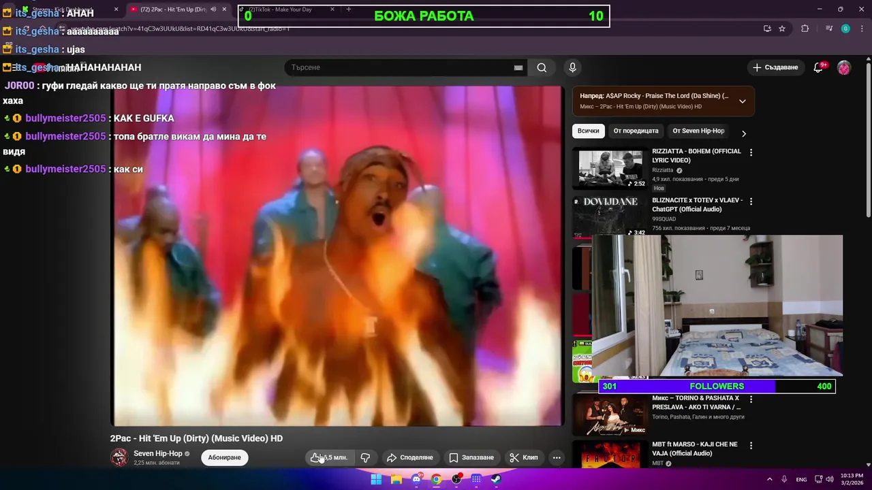872x490 pixels.
Task: Open Chrome extensions puzzle icon
Action: (x=805, y=29)
